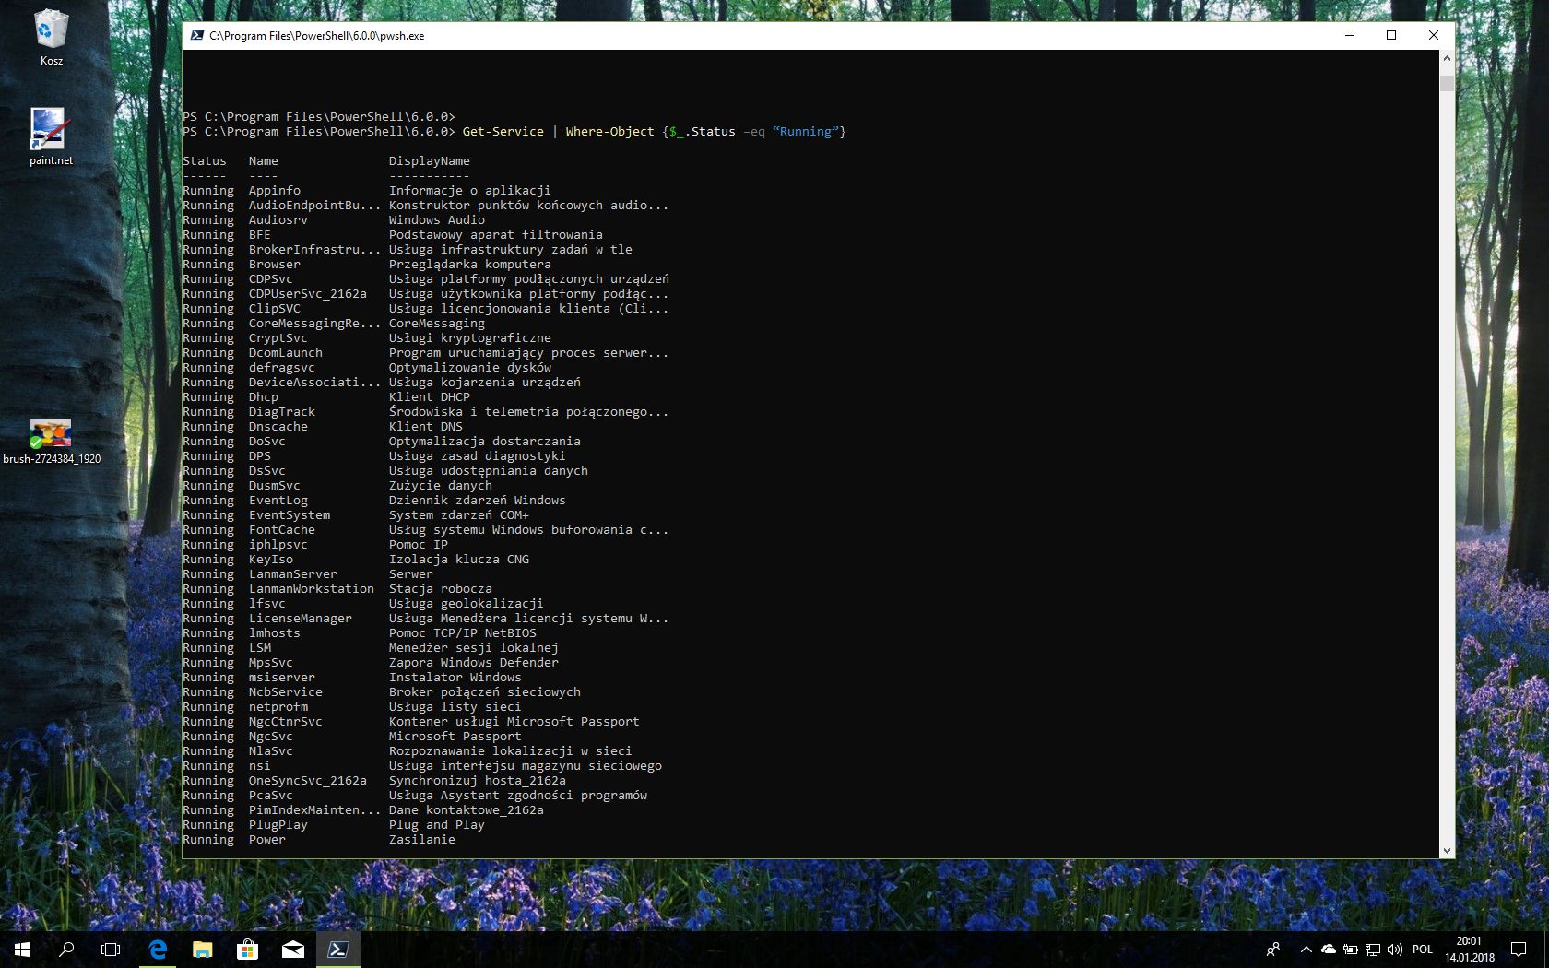Click the PowerShell taskbar button
Image resolution: width=1549 pixels, height=968 pixels.
click(x=338, y=950)
